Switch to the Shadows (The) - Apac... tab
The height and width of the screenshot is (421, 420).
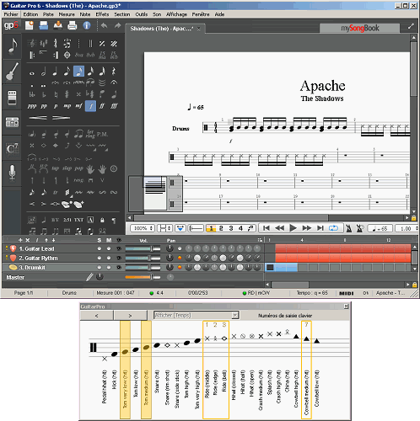(x=165, y=29)
